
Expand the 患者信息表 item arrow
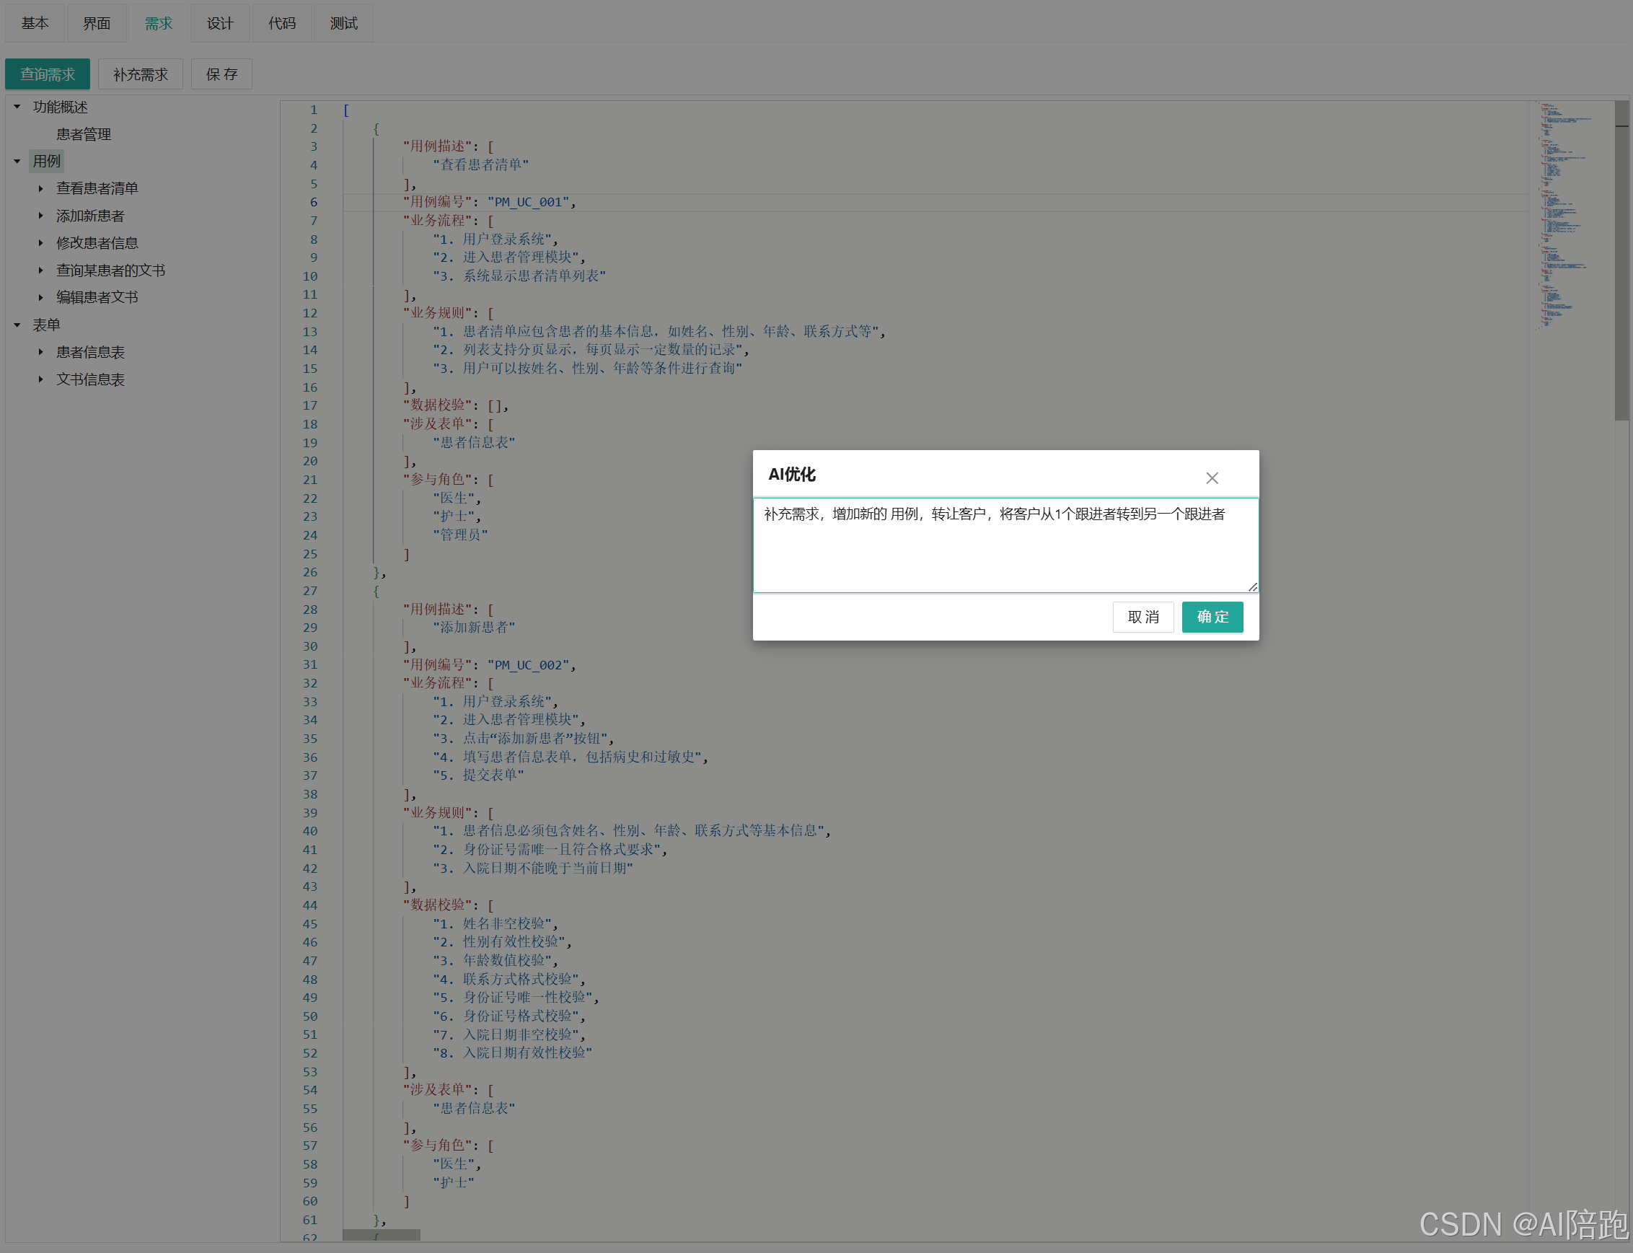[x=41, y=352]
